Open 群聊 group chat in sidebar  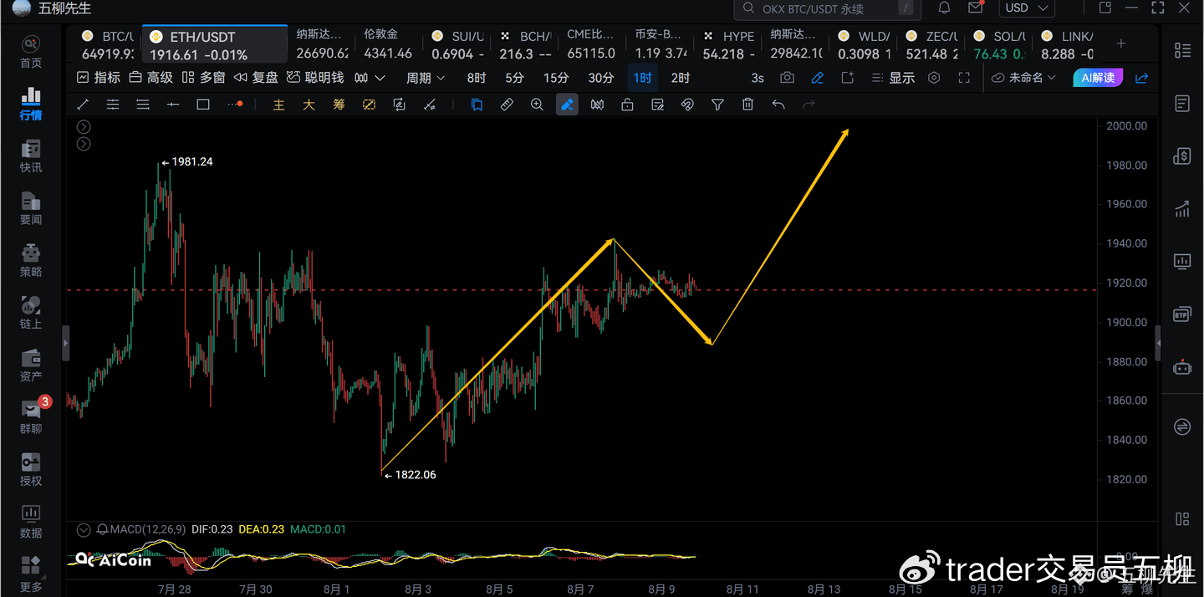coord(31,417)
